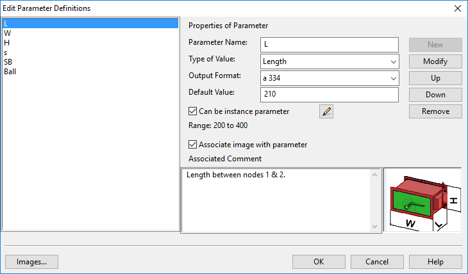
Task: Close the Edit Parameter Definitions dialog
Action: coord(457,8)
